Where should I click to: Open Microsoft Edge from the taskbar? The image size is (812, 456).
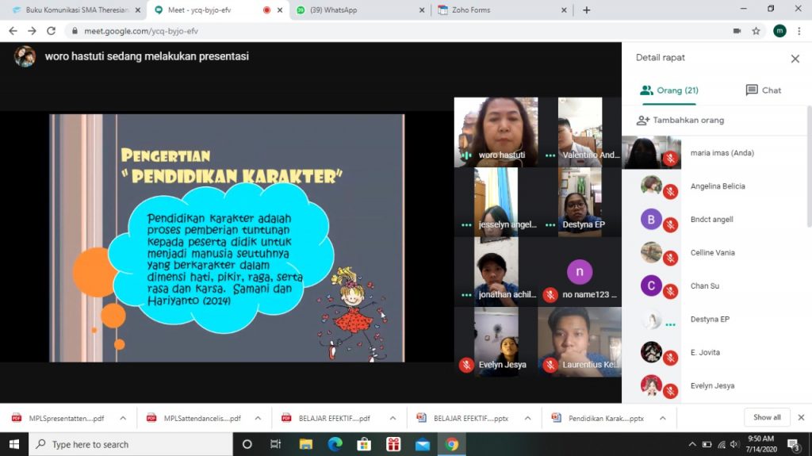point(335,444)
